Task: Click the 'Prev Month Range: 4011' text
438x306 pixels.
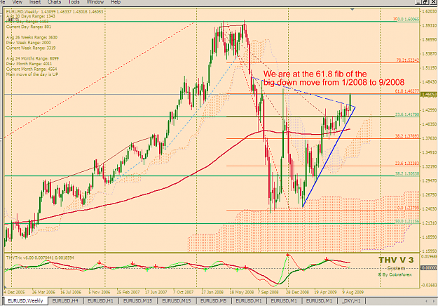Action: 29,64
